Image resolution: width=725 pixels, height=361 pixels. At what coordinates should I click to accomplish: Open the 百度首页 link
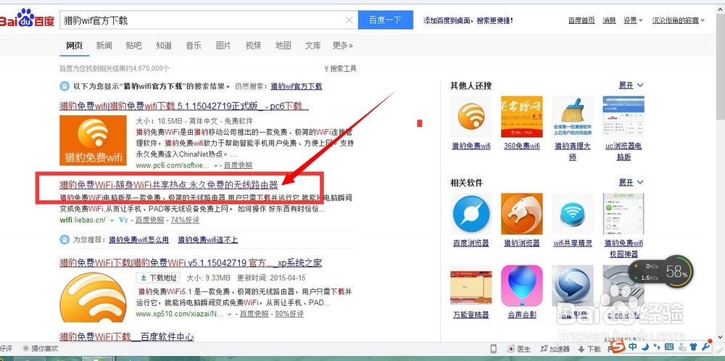click(581, 20)
